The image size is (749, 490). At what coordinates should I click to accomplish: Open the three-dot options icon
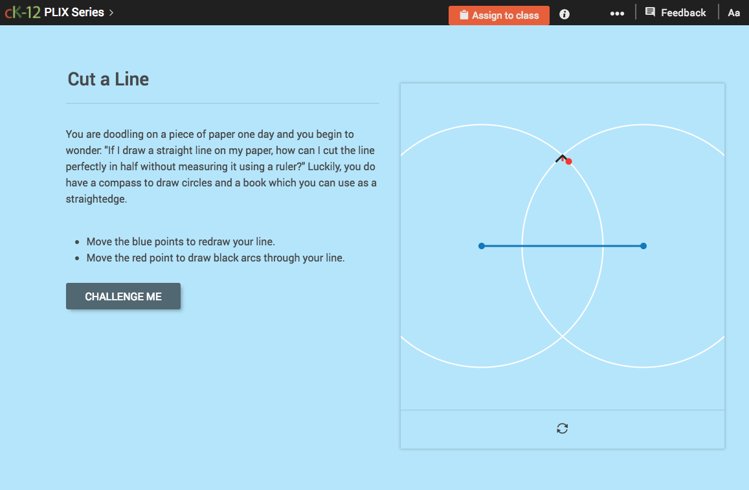[617, 12]
